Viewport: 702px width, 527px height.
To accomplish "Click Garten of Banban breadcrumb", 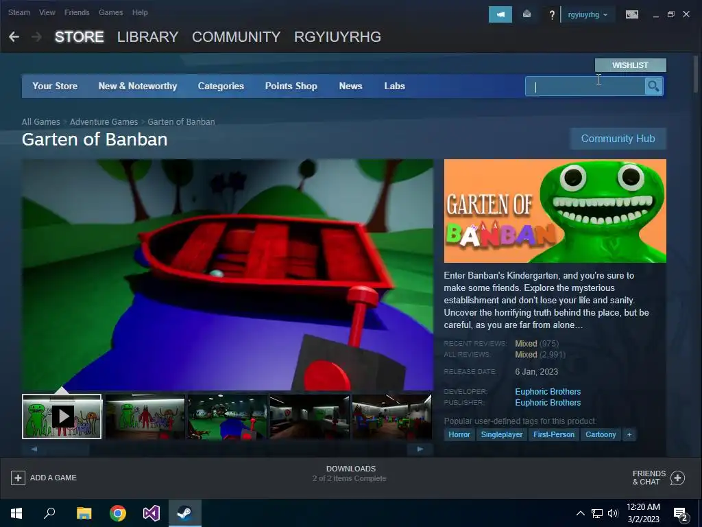I will (x=181, y=122).
